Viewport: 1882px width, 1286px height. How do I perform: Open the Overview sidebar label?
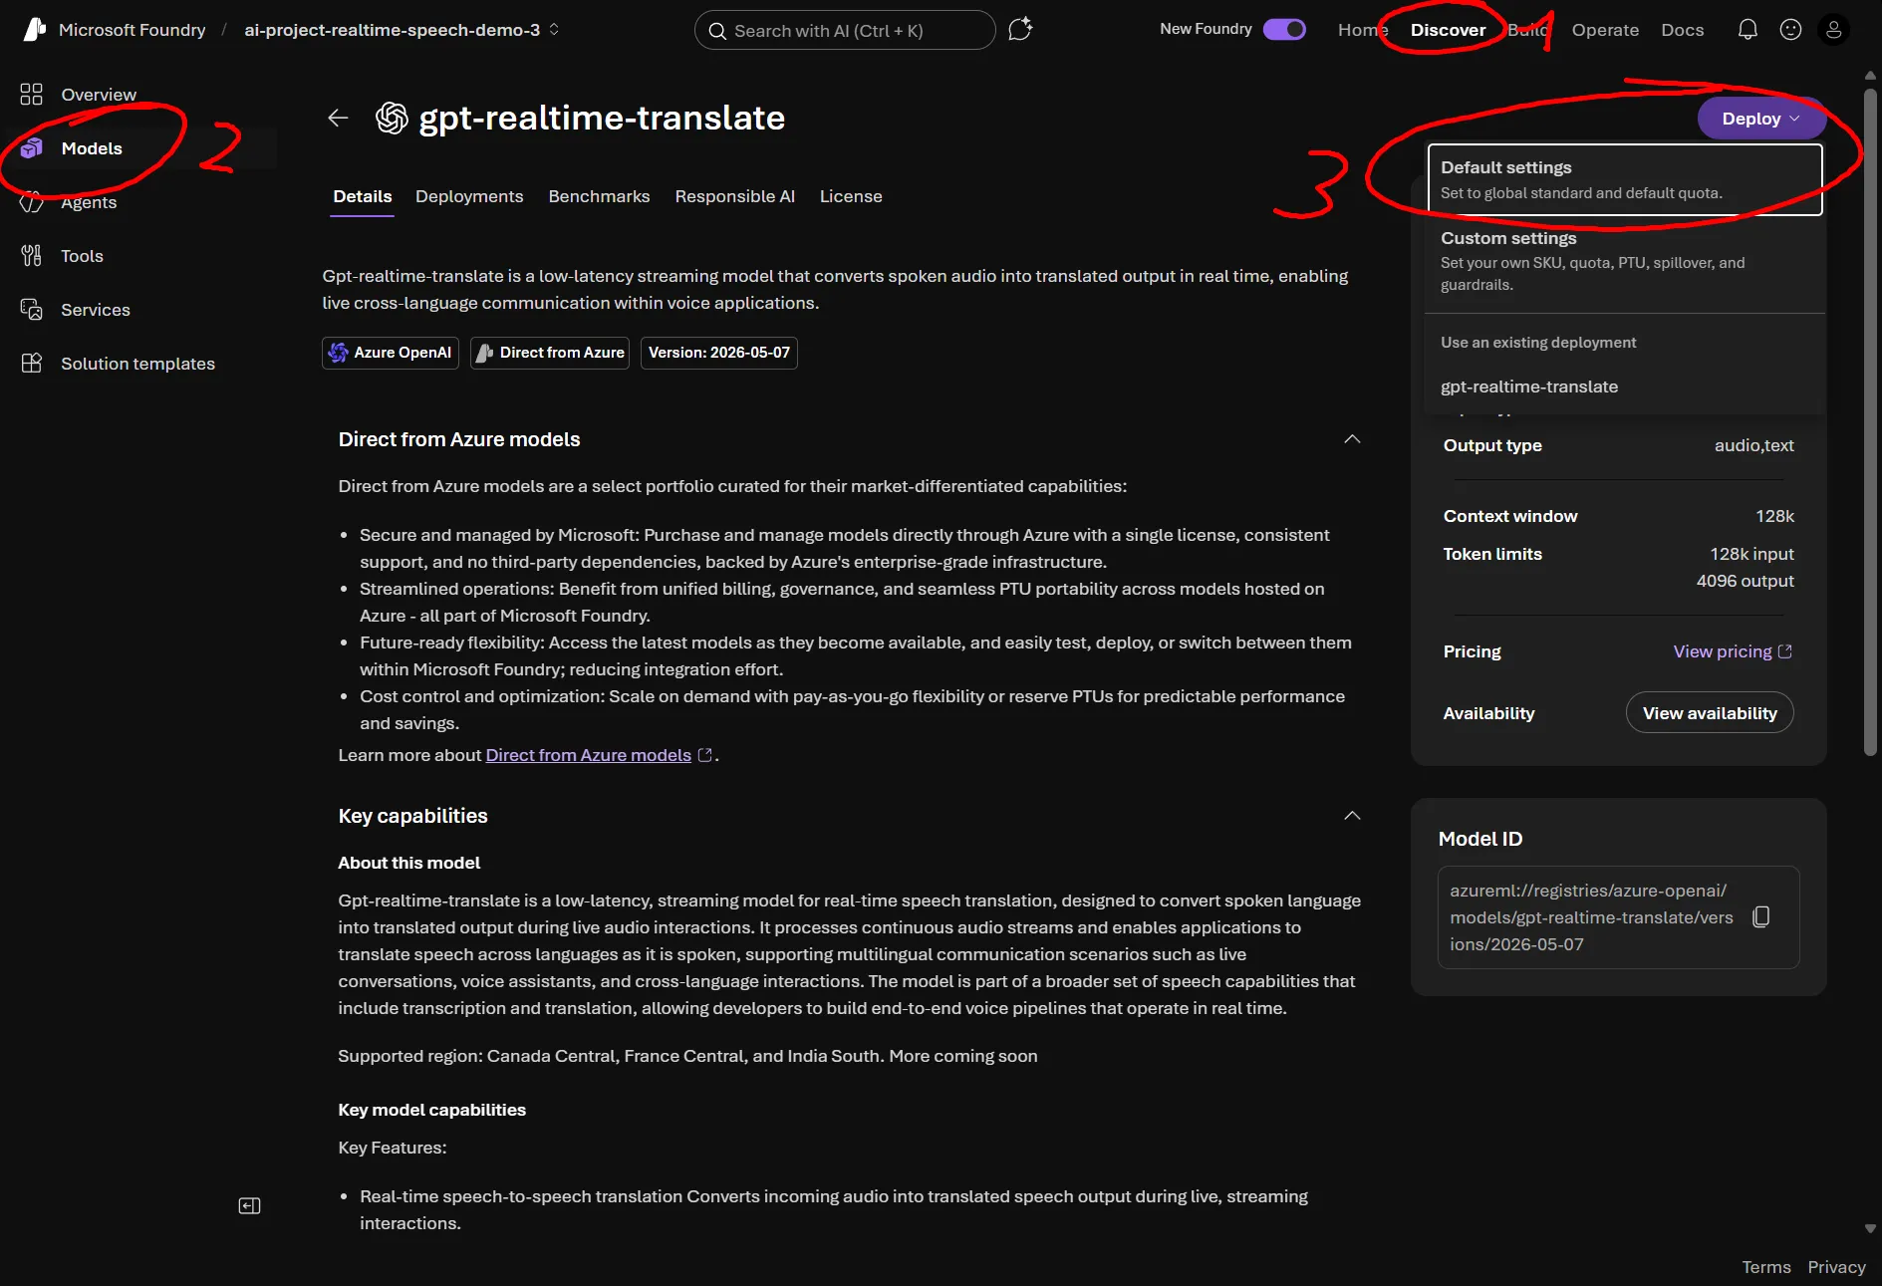point(99,95)
